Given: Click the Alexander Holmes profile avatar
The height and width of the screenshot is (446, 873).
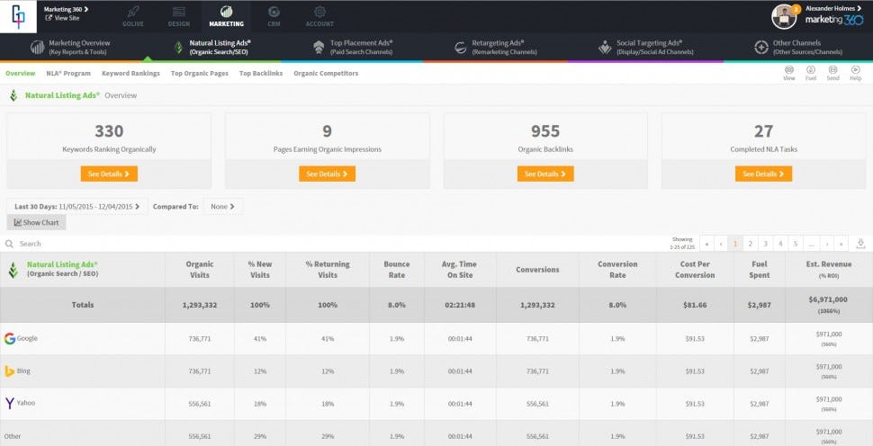Looking at the screenshot, I should click(784, 17).
